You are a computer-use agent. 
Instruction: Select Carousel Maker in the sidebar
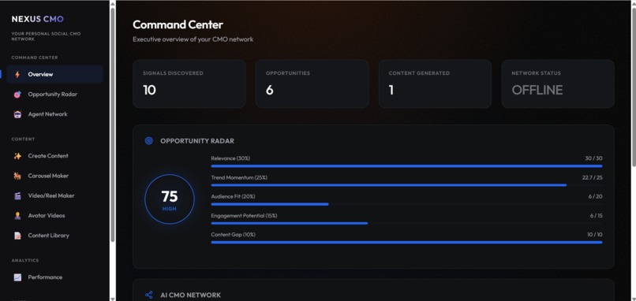pyautogui.click(x=54, y=176)
